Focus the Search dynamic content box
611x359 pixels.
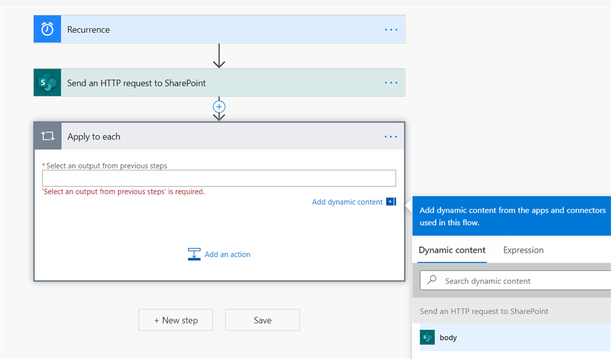(x=519, y=281)
